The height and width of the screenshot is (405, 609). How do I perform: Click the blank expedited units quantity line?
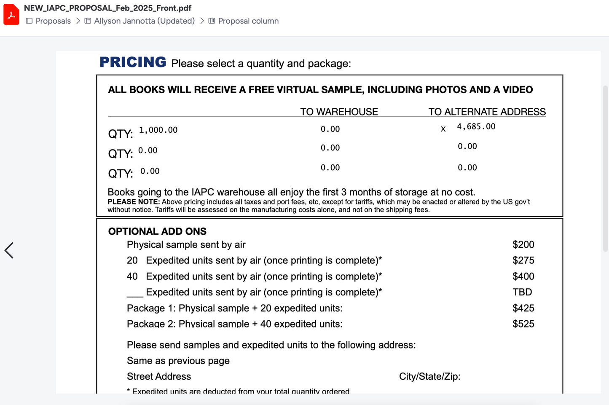point(135,293)
